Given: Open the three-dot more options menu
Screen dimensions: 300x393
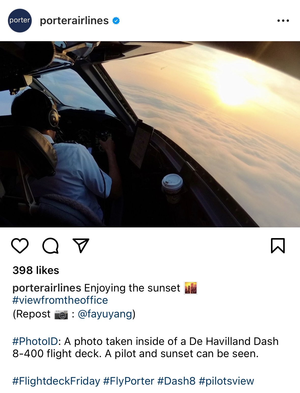Looking at the screenshot, I should pyautogui.click(x=283, y=21).
